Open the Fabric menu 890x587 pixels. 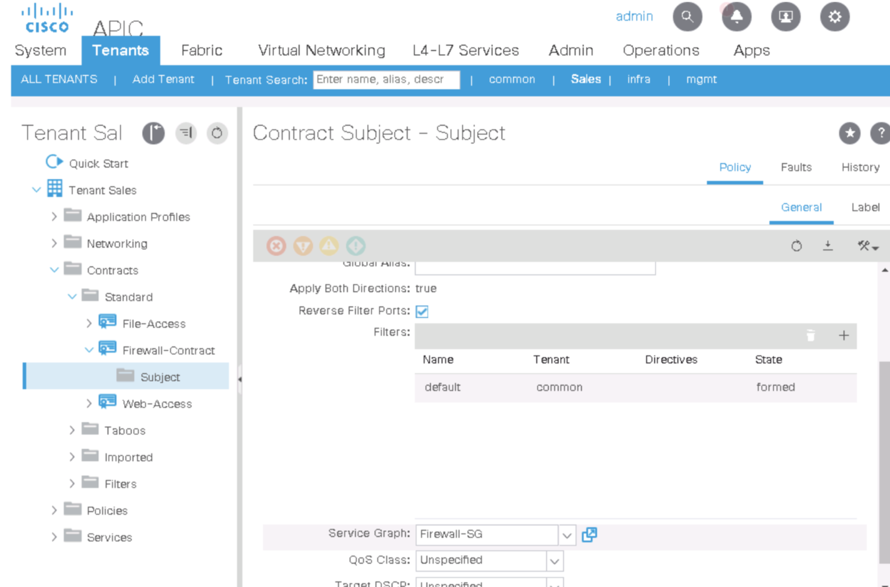(202, 50)
